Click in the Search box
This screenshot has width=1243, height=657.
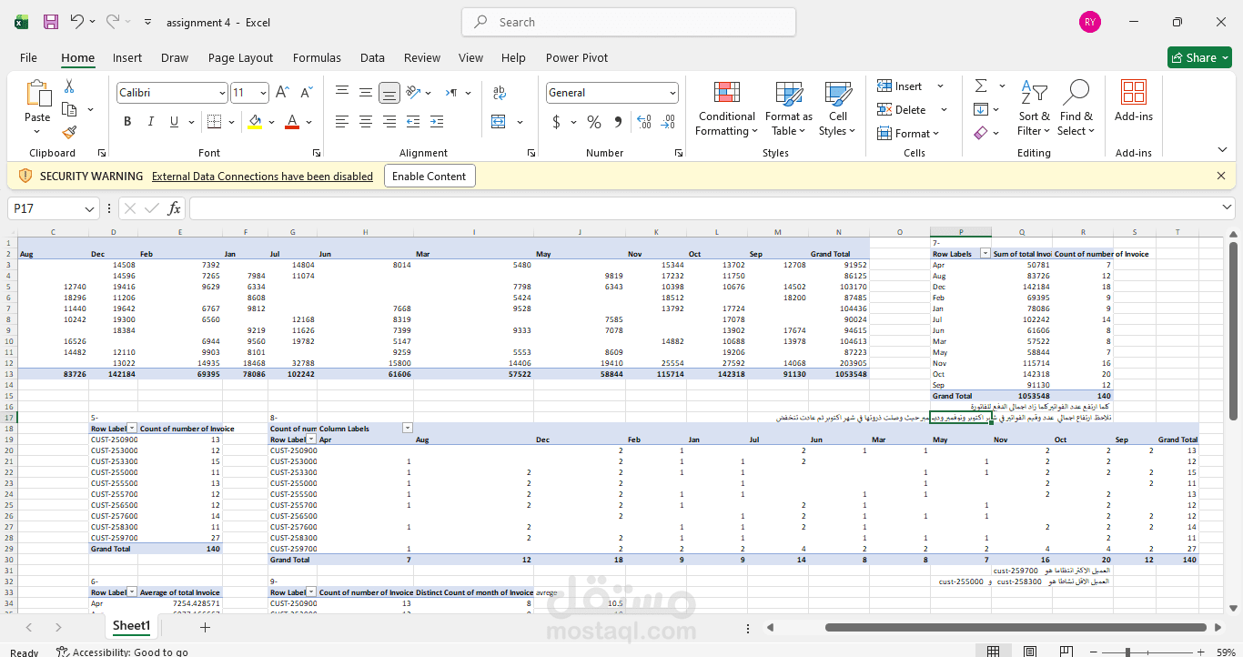(628, 22)
